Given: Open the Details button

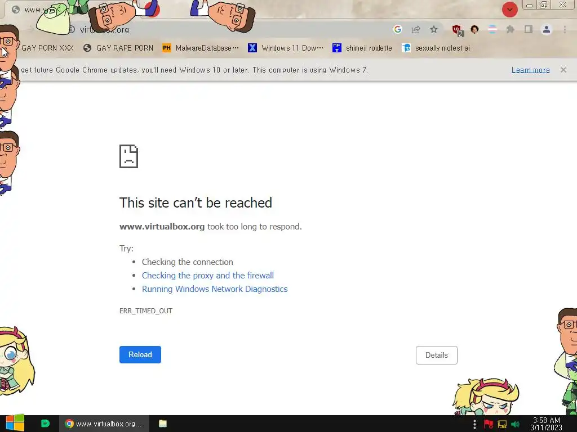Looking at the screenshot, I should 437,355.
